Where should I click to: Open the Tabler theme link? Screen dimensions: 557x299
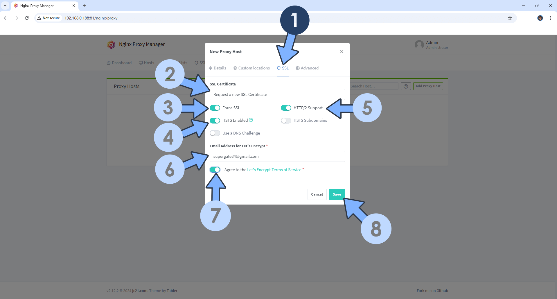click(172, 291)
